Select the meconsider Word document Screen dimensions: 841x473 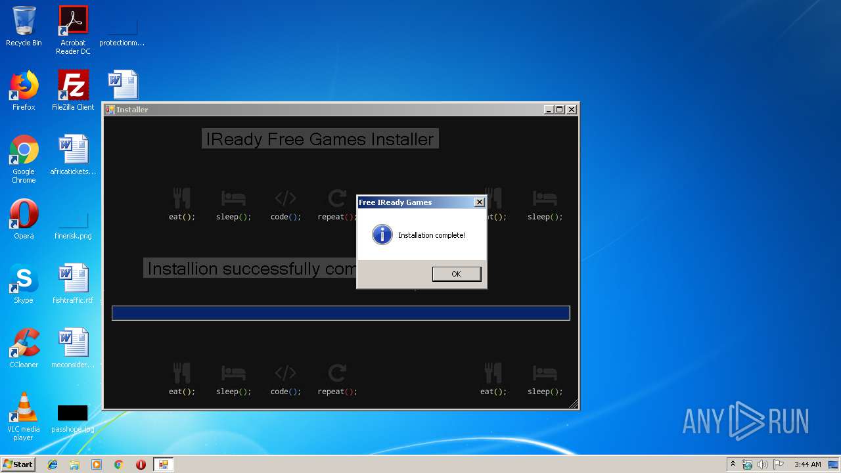tap(73, 348)
